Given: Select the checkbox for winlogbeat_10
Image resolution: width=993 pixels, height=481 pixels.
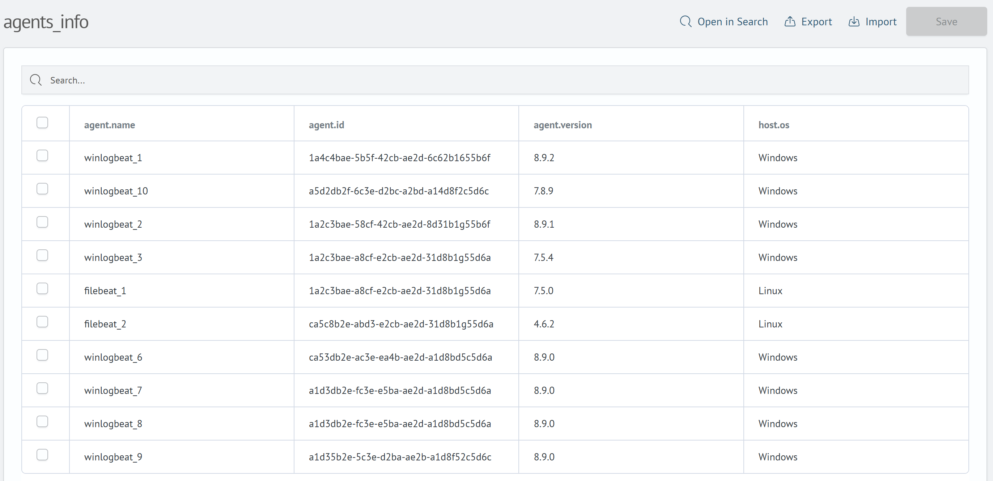Looking at the screenshot, I should coord(42,189).
